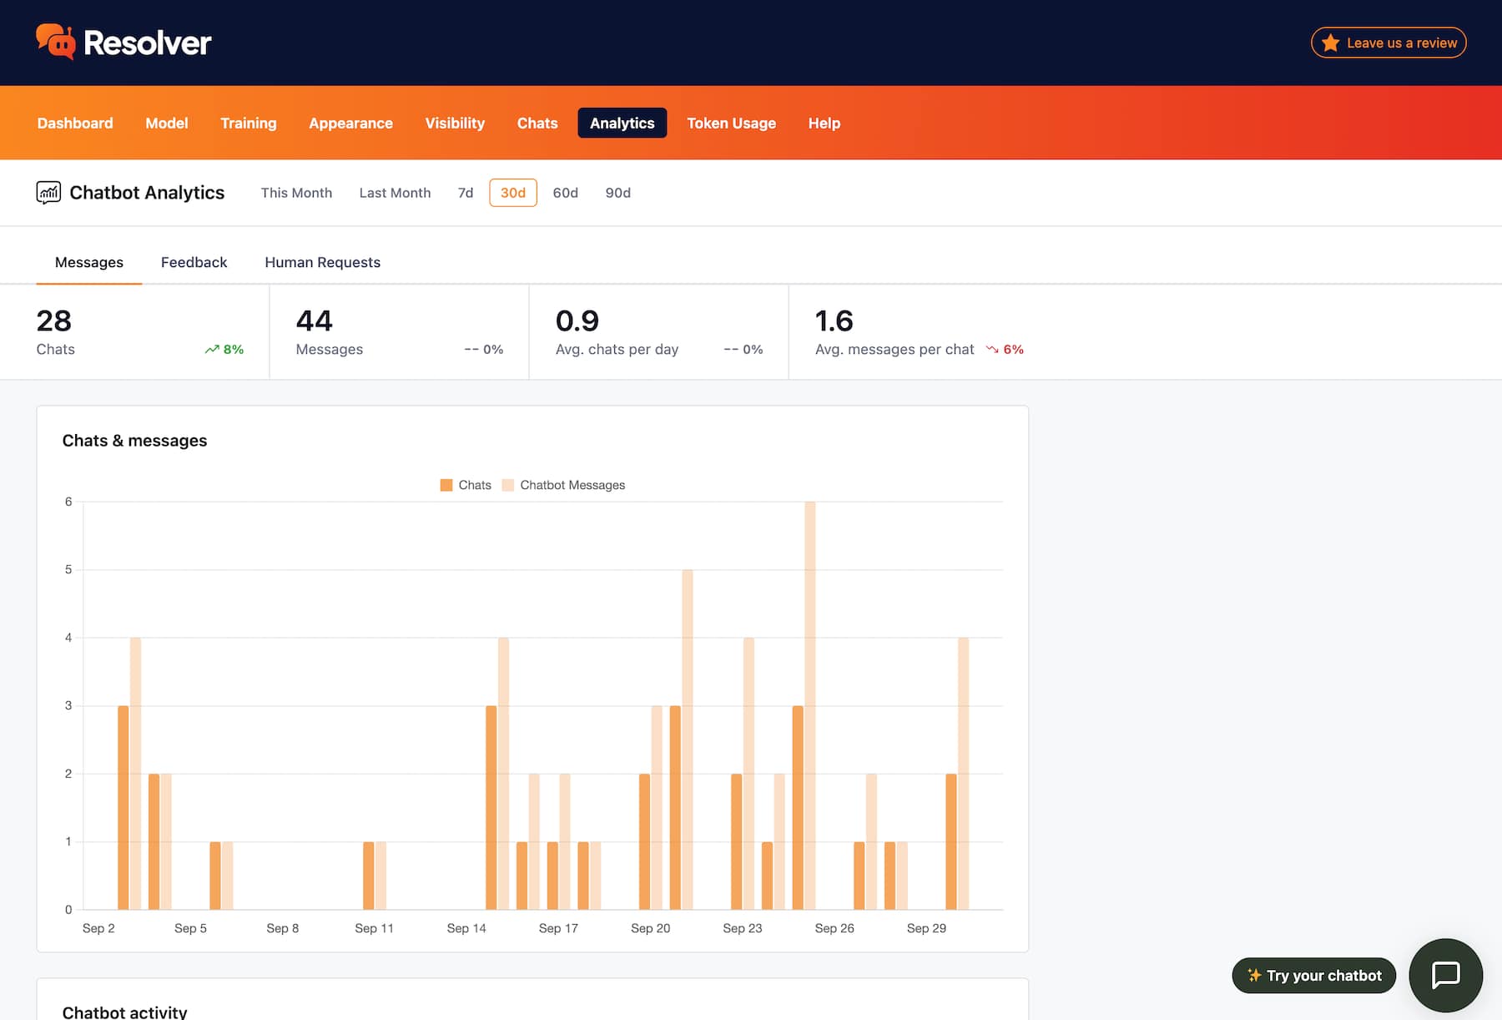Click the 1.6 Avg. messages per chat value
Screen dimensions: 1502x1020
pyautogui.click(x=834, y=321)
